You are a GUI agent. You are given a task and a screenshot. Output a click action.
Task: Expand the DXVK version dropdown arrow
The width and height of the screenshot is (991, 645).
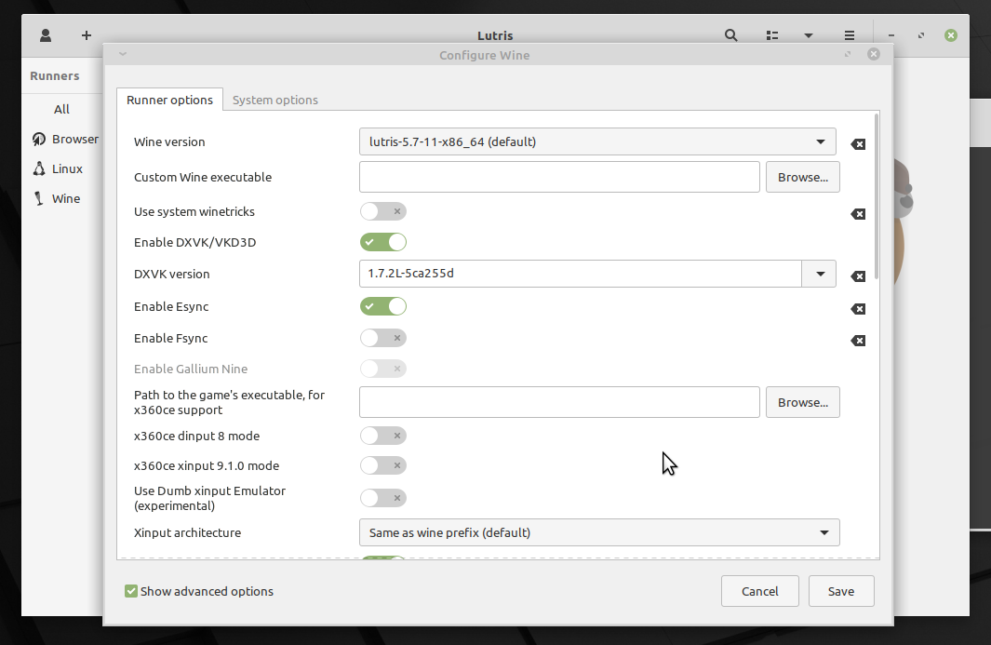click(820, 274)
